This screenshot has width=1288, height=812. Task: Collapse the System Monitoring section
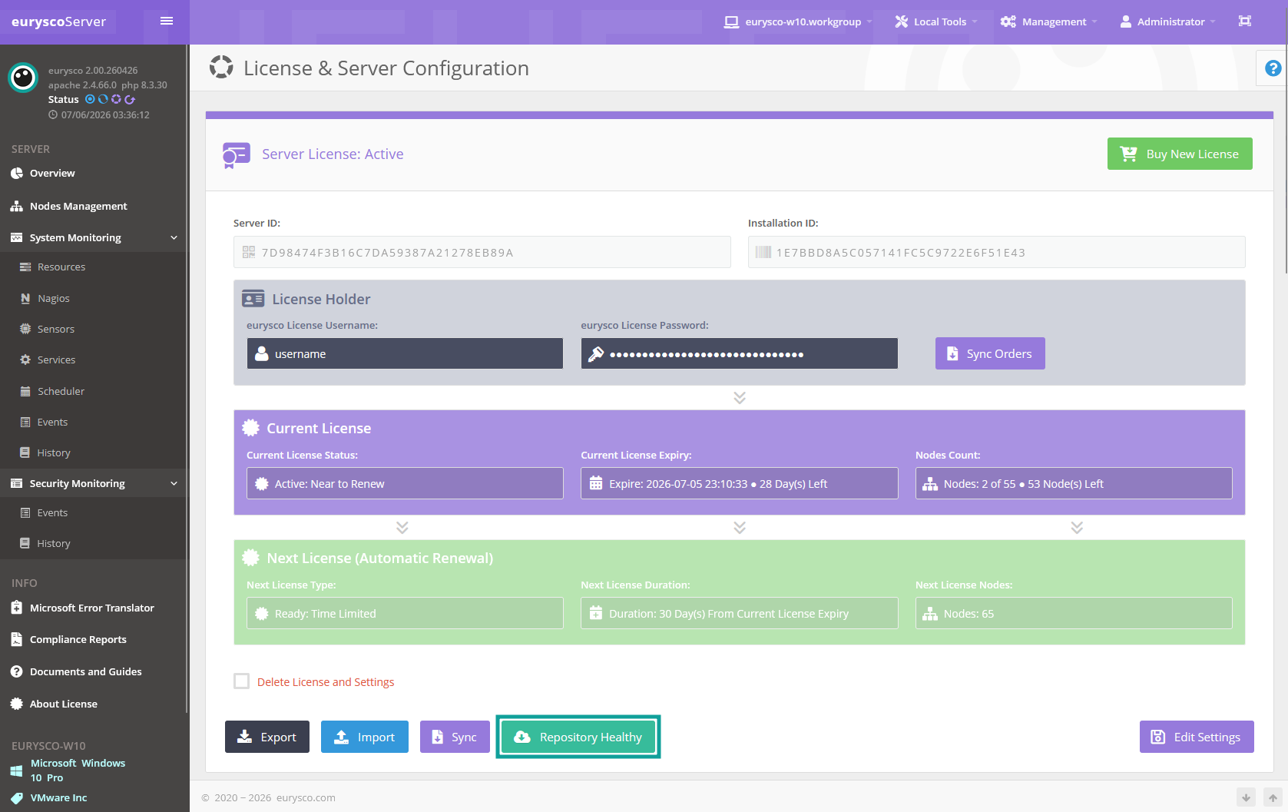click(174, 238)
